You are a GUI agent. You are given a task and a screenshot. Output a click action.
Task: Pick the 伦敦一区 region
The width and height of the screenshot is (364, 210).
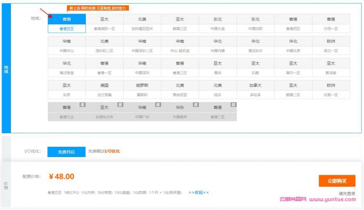coord(331,90)
